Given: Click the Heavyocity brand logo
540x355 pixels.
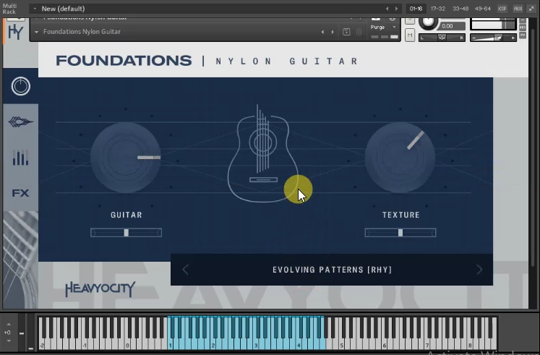Looking at the screenshot, I should [x=100, y=289].
